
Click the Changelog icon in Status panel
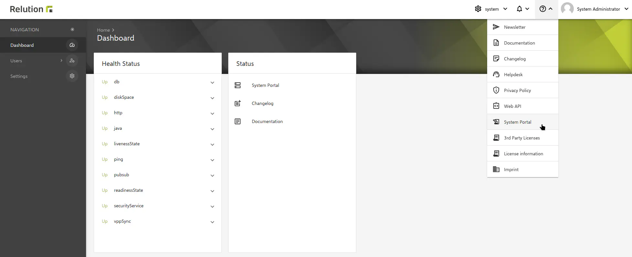pos(238,103)
